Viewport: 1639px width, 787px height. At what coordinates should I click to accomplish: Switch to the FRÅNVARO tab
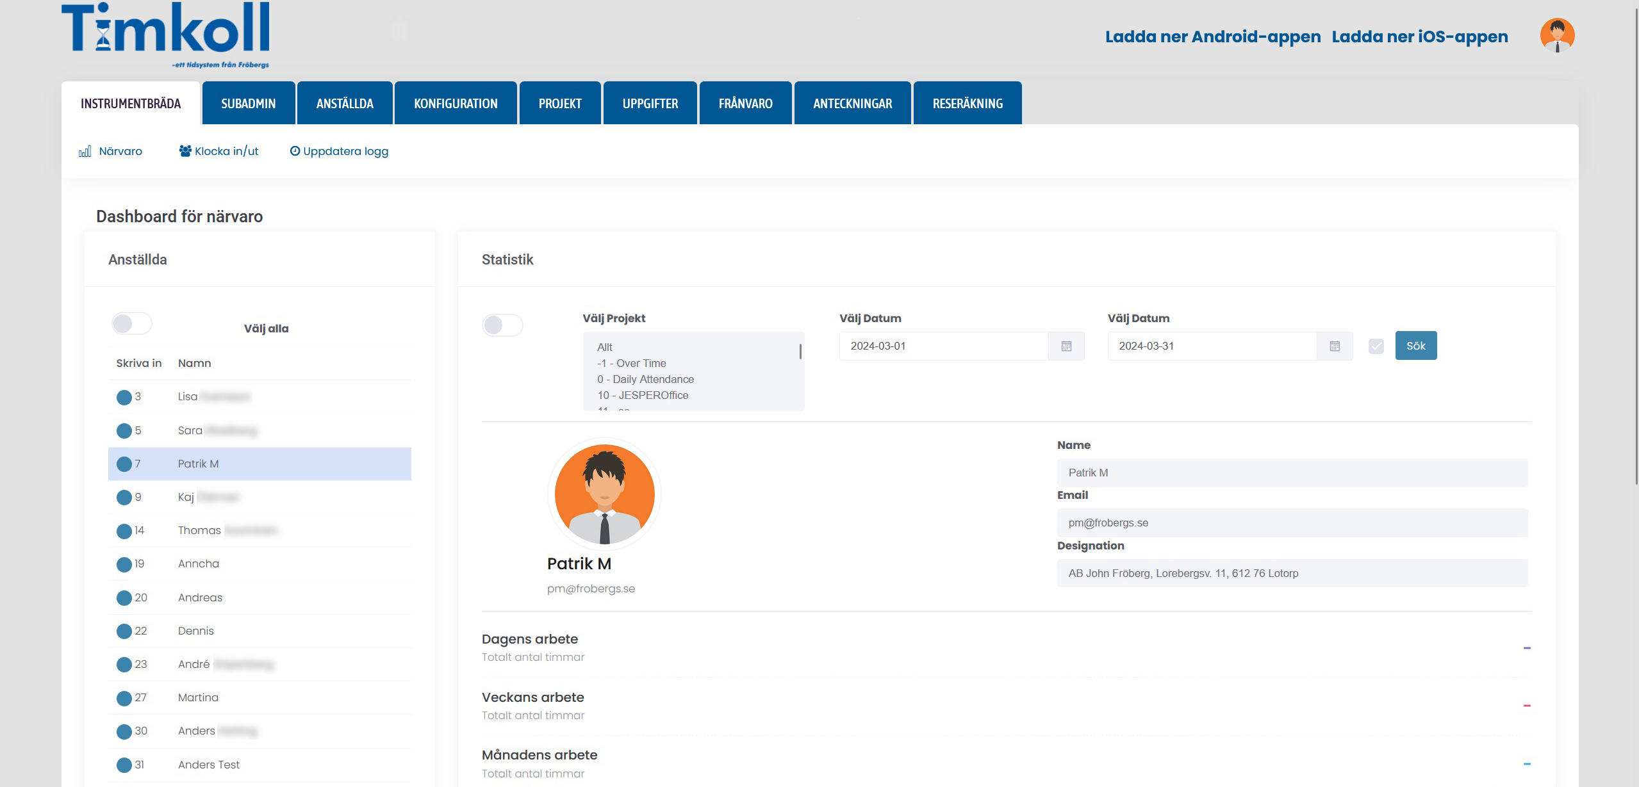(745, 103)
